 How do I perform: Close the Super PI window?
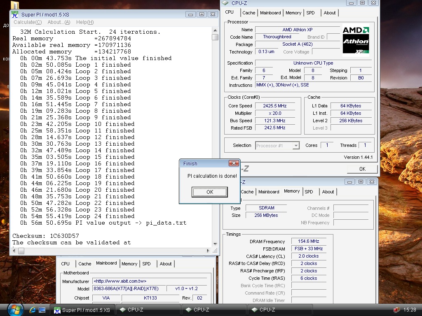pos(213,14)
